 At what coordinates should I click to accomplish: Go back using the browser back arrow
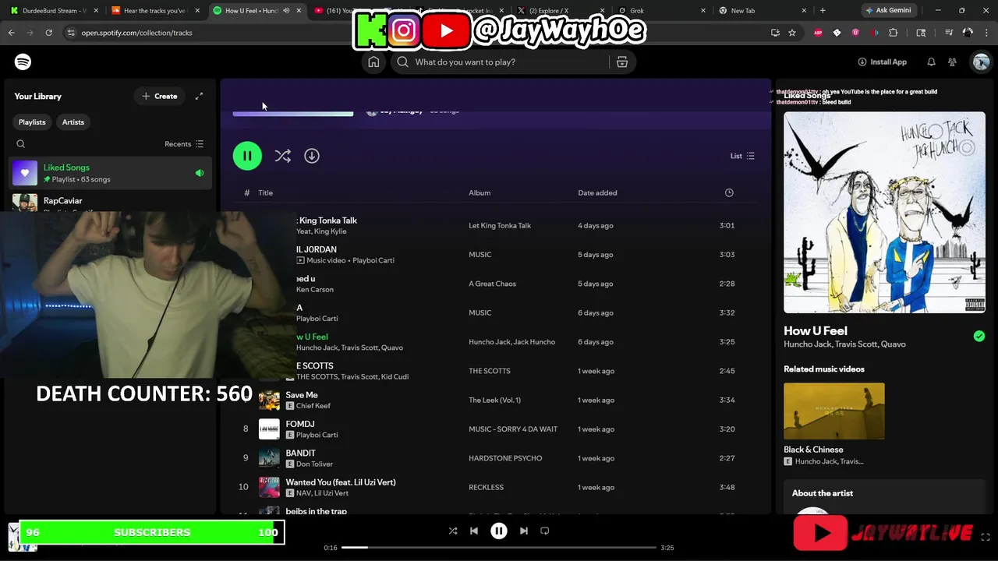(11, 33)
